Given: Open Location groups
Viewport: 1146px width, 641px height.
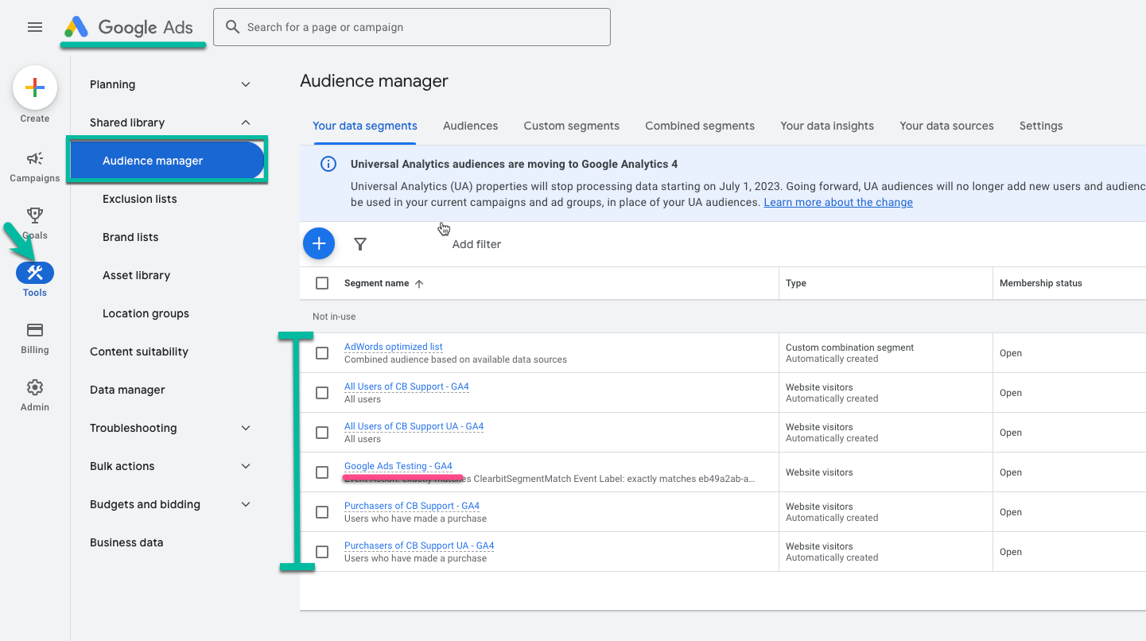Looking at the screenshot, I should (x=146, y=313).
